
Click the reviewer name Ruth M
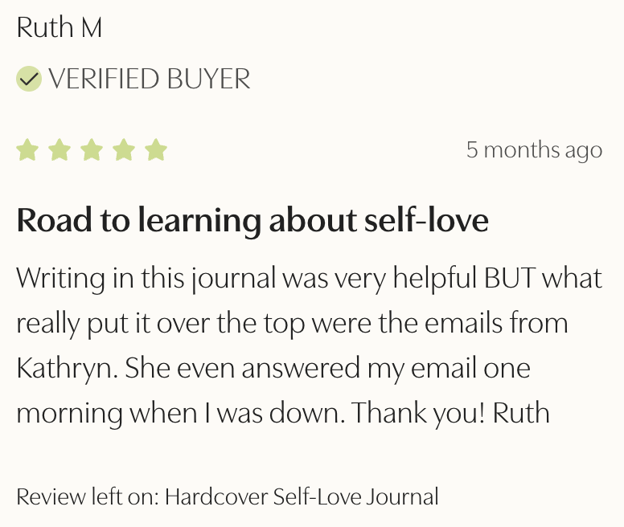pyautogui.click(x=60, y=28)
